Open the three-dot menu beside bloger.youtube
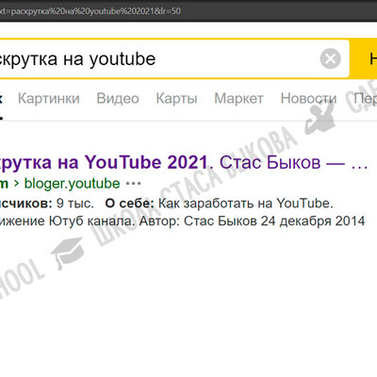This screenshot has height=377, width=377. point(134,184)
